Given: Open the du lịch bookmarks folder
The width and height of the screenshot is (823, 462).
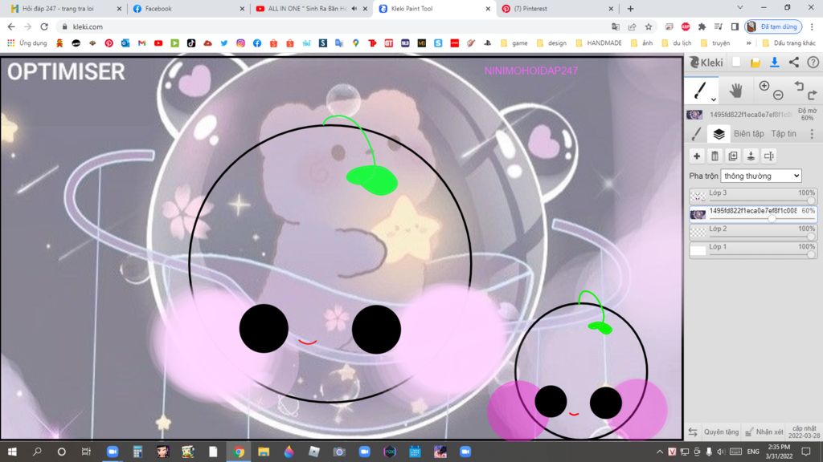Looking at the screenshot, I should (677, 43).
